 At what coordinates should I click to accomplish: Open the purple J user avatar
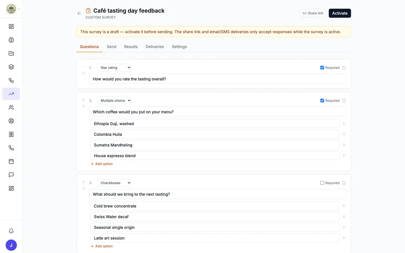11,245
